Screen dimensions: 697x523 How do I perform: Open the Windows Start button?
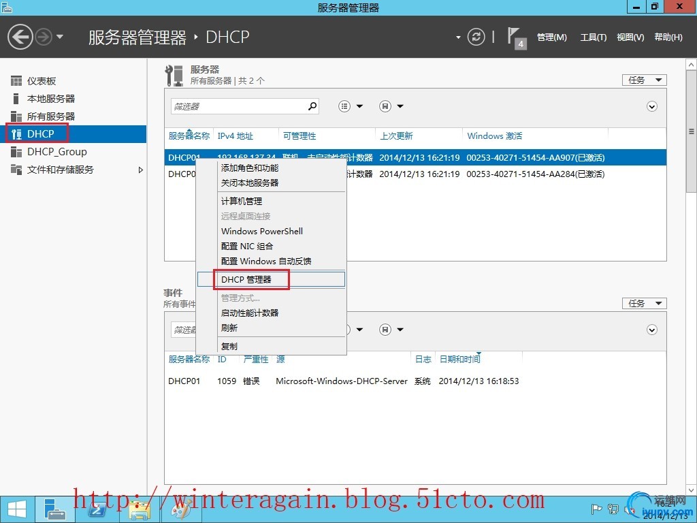click(16, 509)
